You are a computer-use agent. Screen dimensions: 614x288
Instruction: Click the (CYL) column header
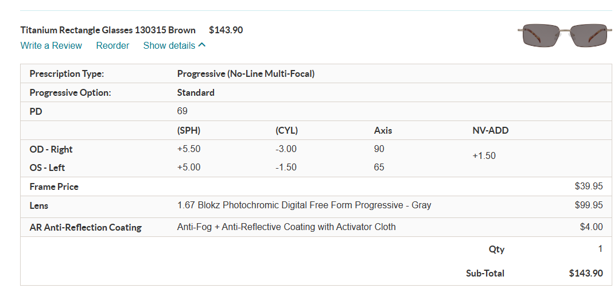286,130
